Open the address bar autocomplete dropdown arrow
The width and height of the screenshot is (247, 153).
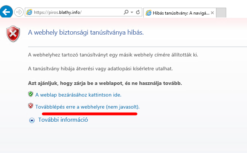coord(132,12)
